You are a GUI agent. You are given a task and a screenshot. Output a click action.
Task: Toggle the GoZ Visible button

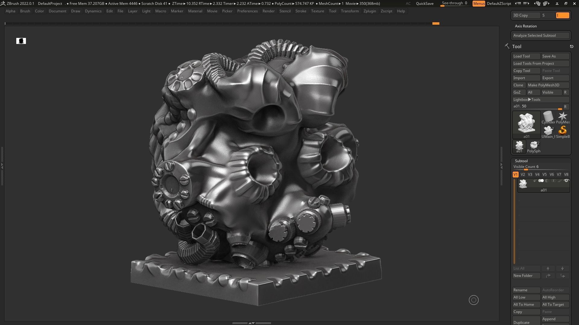pos(552,92)
